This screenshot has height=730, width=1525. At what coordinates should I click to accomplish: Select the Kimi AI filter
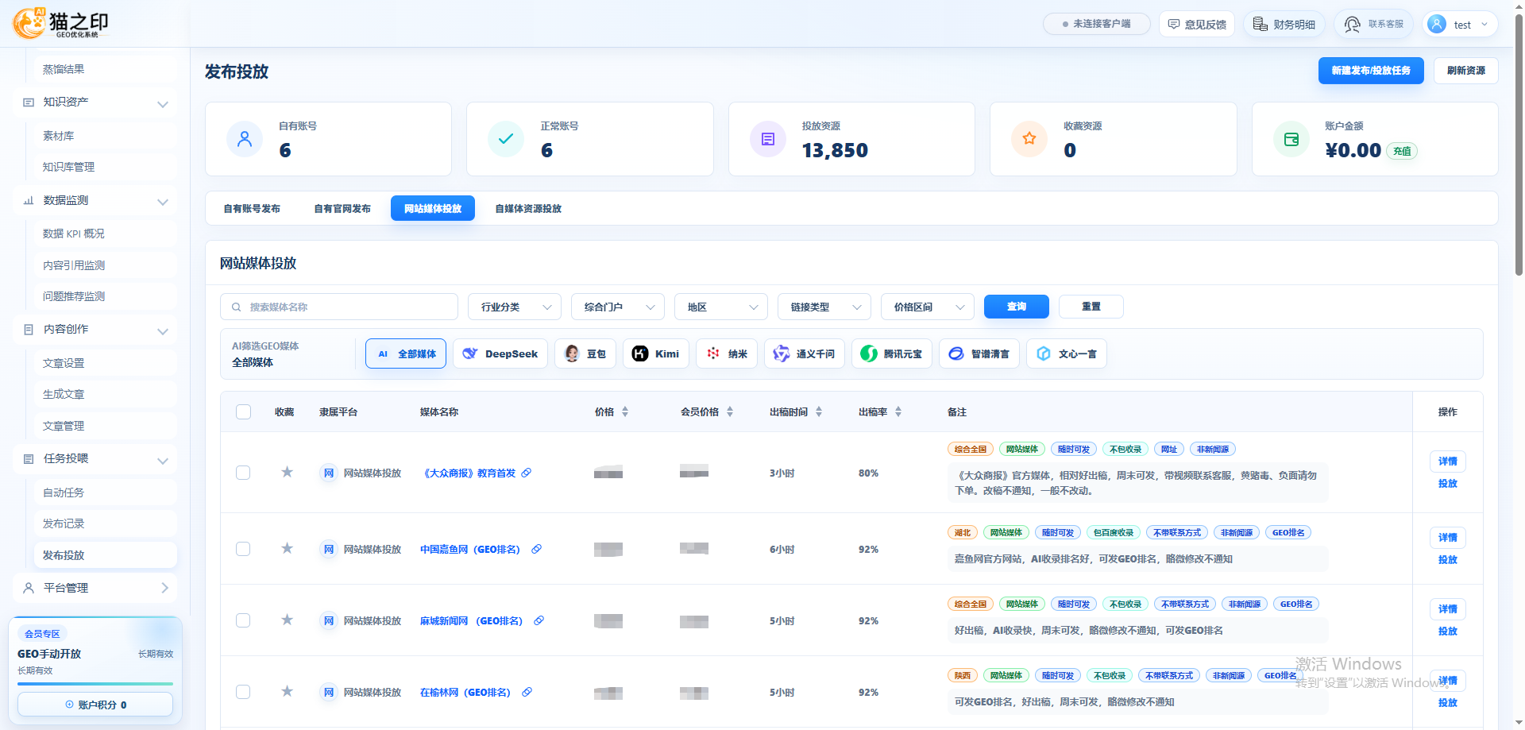point(657,353)
